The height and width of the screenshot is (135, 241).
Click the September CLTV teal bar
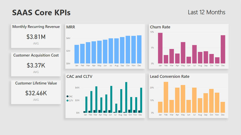point(126,97)
